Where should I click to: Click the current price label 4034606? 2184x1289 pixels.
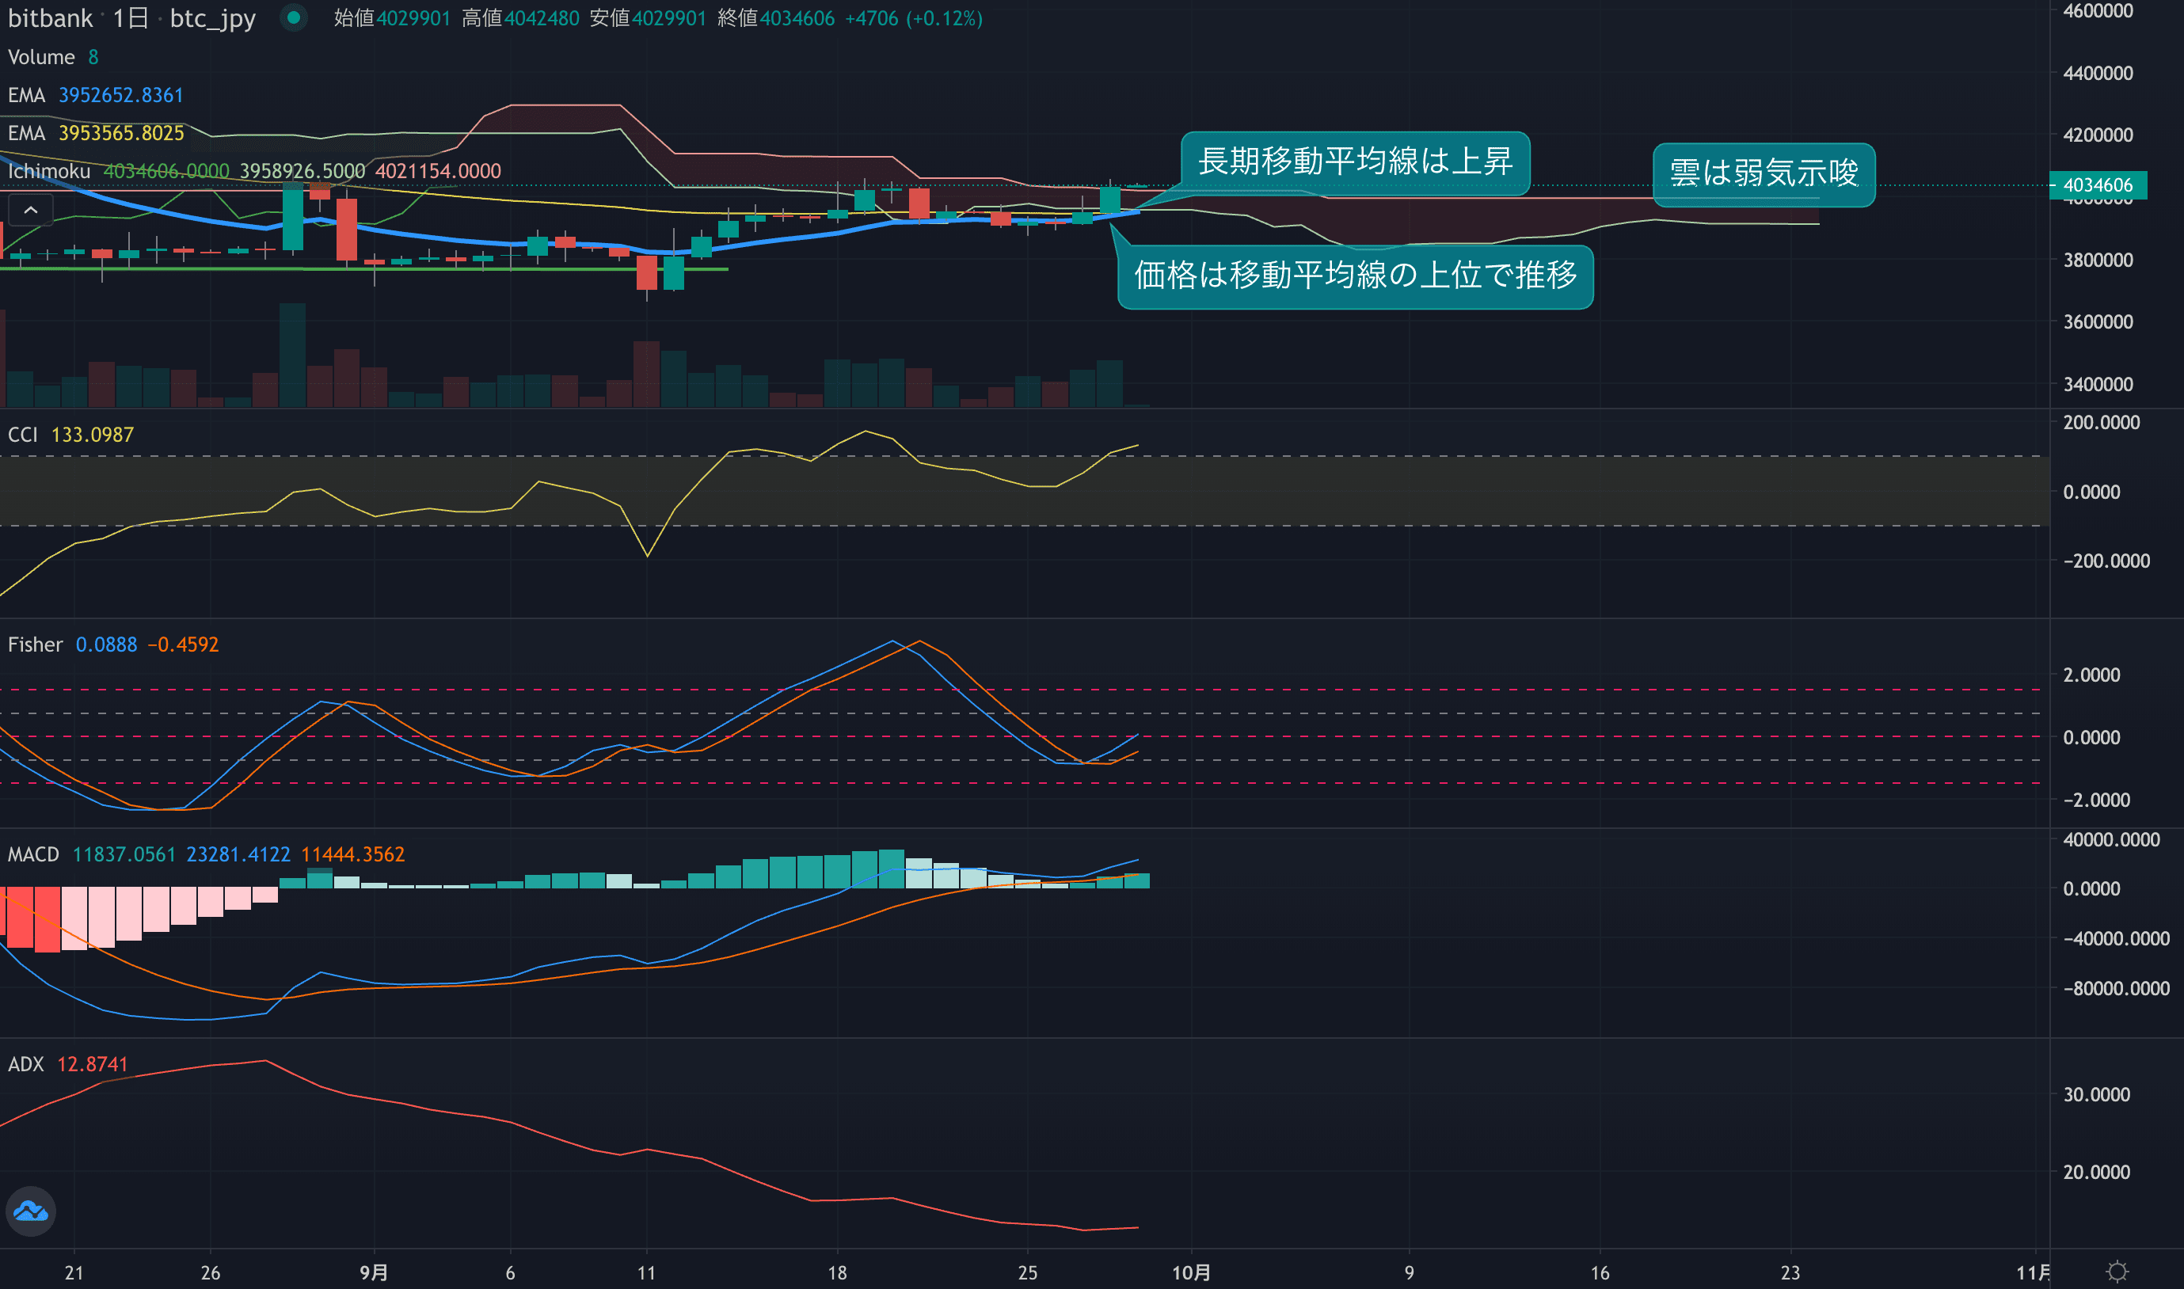pos(2097,185)
